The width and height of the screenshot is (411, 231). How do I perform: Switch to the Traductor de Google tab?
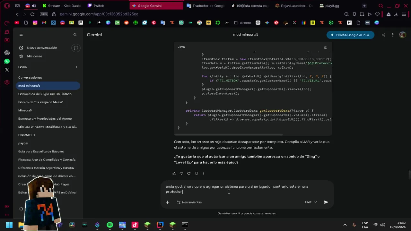(x=205, y=6)
